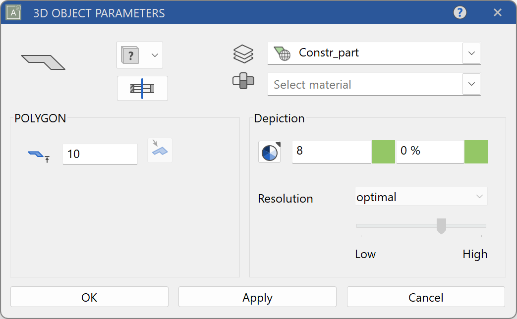Screen dimensions: 517x319
Task: Click the green swatch next to 0 %
Action: pyautogui.click(x=476, y=152)
